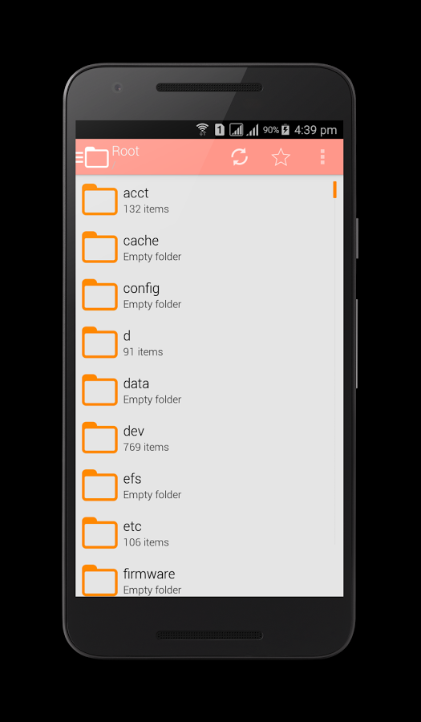421x722 pixels.
Task: Open the config folder
Action: (x=205, y=294)
